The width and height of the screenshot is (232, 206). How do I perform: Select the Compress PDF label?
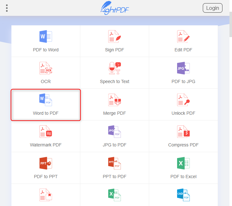(x=183, y=145)
